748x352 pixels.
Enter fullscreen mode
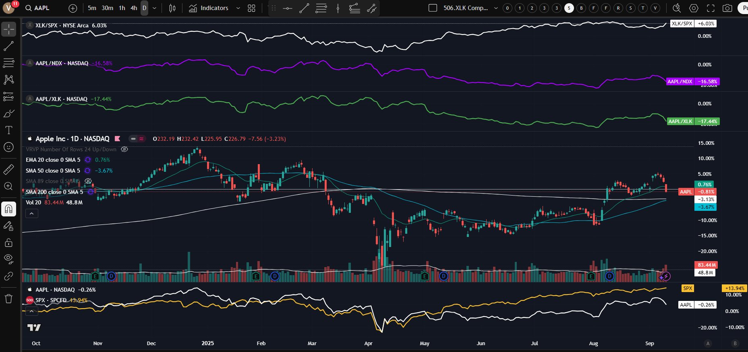[711, 8]
